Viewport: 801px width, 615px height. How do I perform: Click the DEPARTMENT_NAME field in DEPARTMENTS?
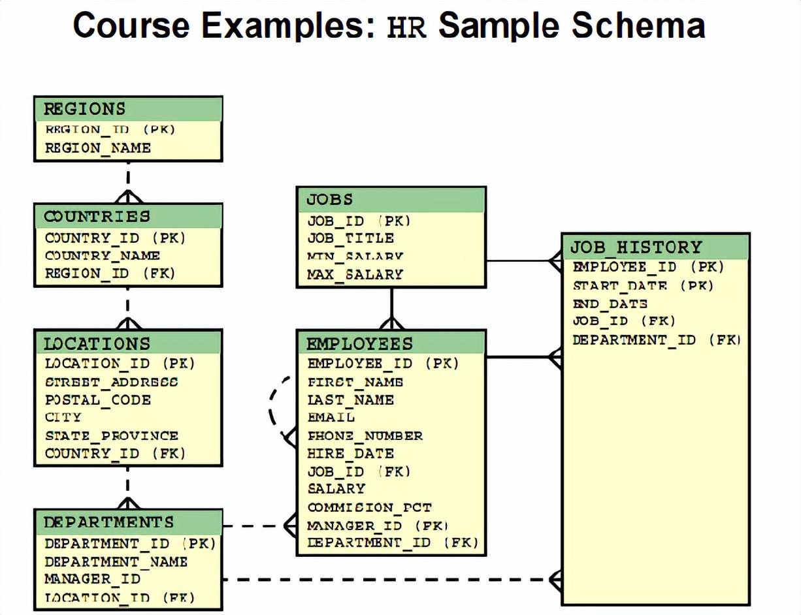tap(116, 561)
